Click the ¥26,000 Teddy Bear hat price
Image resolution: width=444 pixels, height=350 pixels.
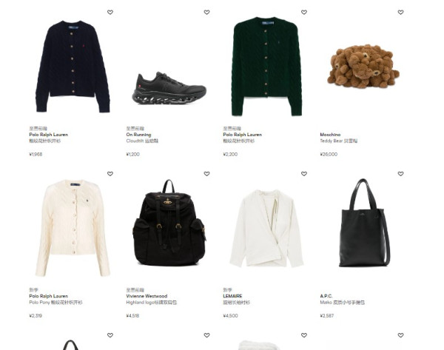pyautogui.click(x=329, y=155)
